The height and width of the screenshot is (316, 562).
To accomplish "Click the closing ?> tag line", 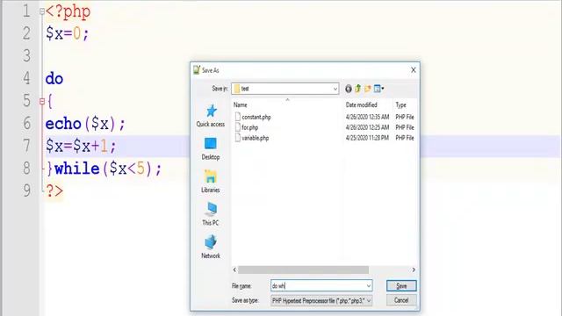I will click(x=54, y=190).
